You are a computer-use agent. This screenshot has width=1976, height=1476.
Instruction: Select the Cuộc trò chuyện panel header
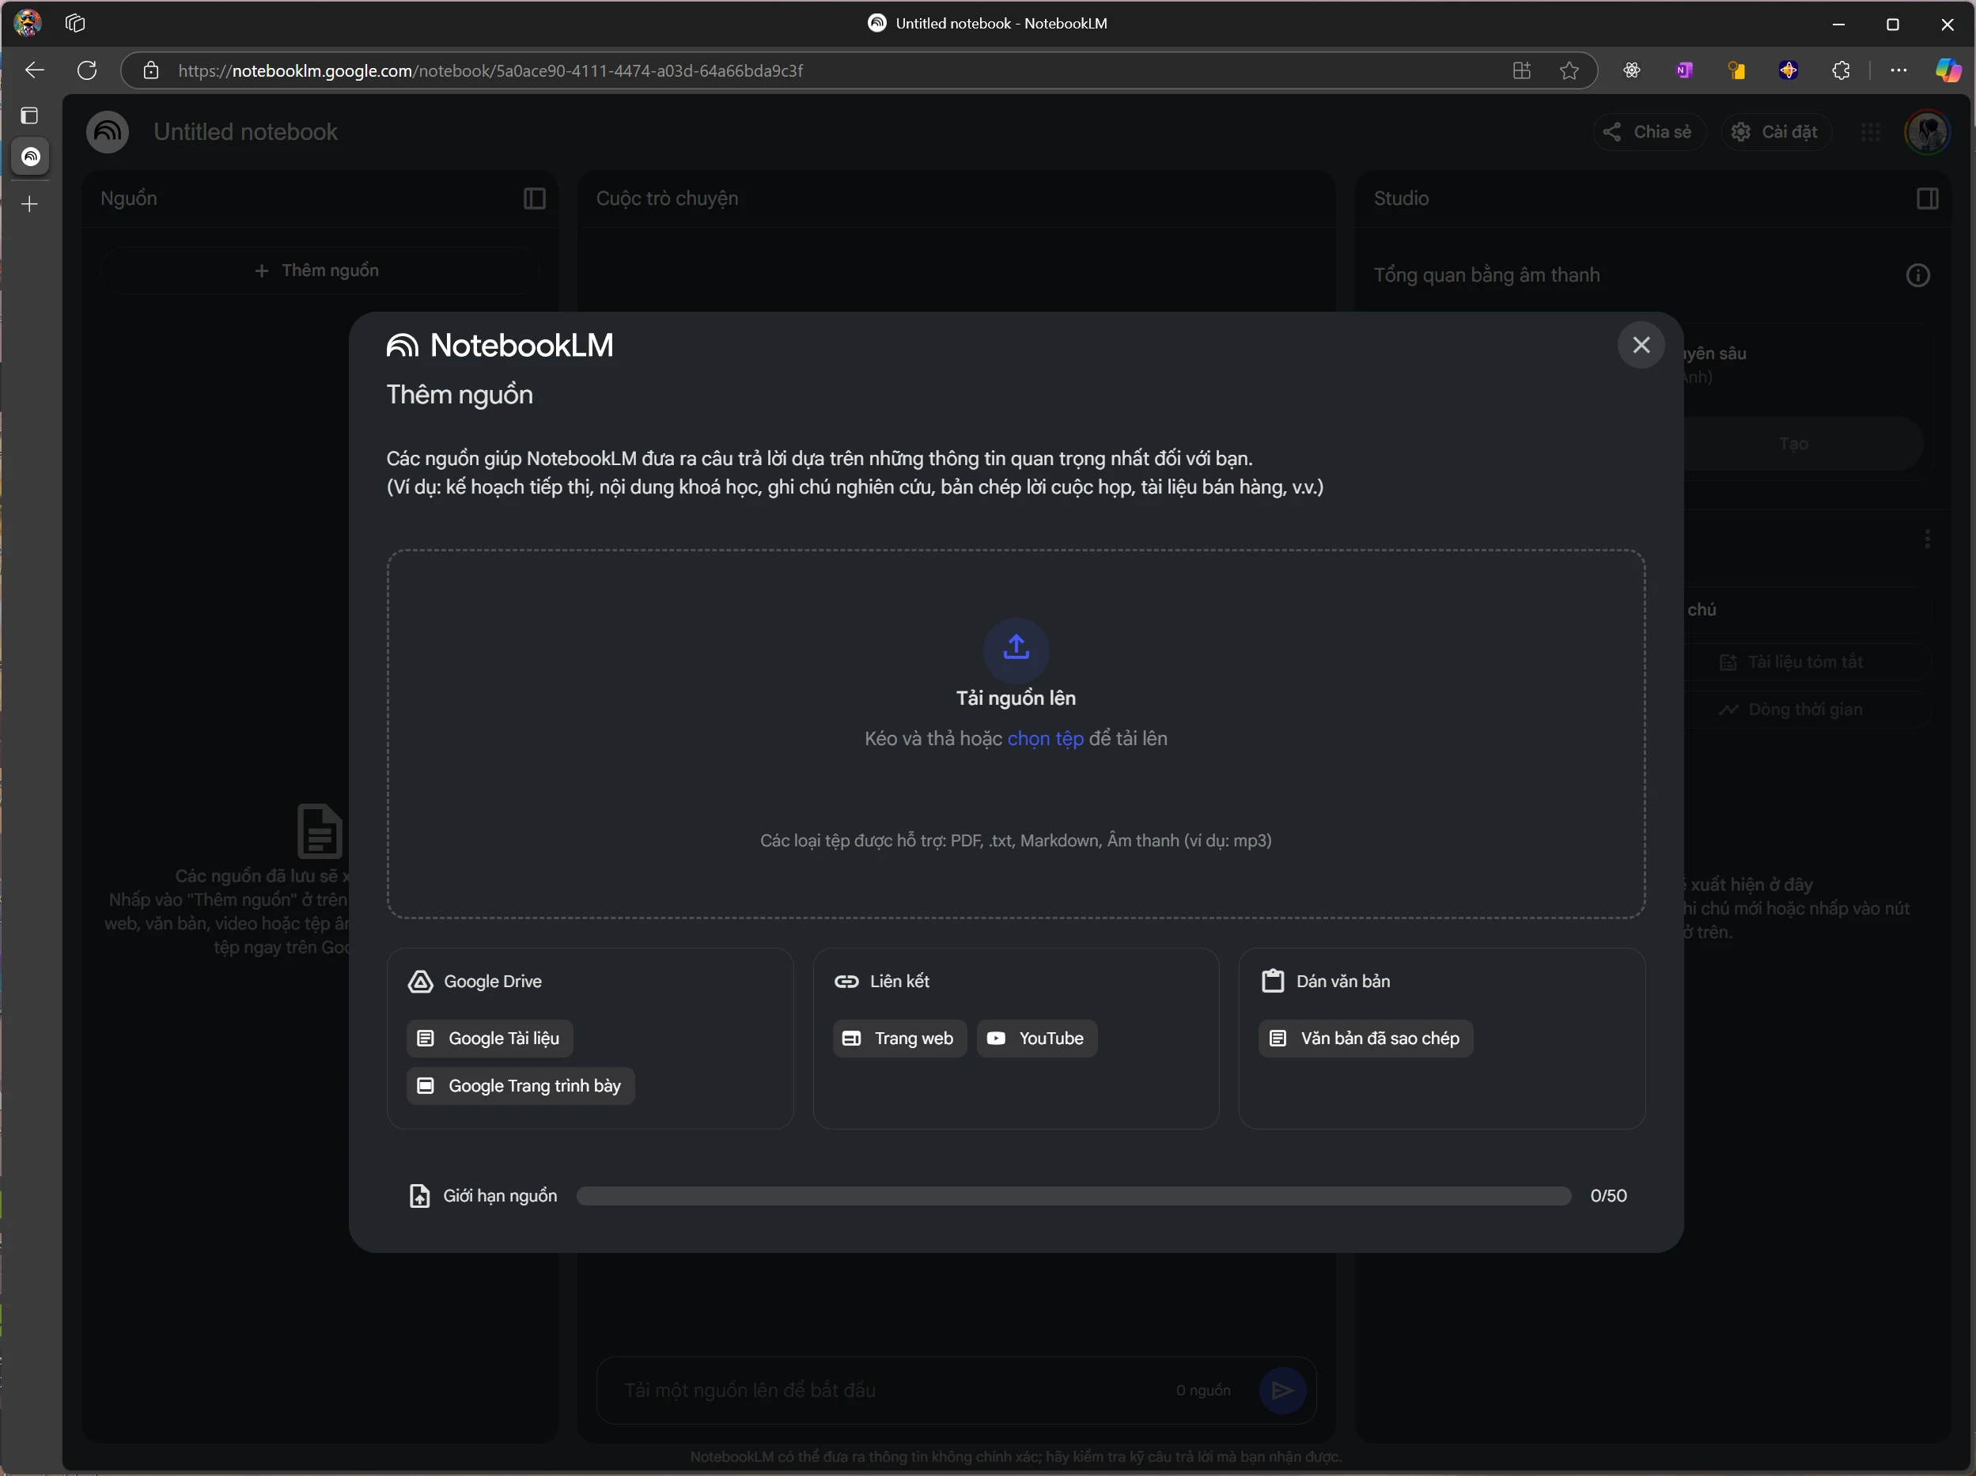coord(666,199)
